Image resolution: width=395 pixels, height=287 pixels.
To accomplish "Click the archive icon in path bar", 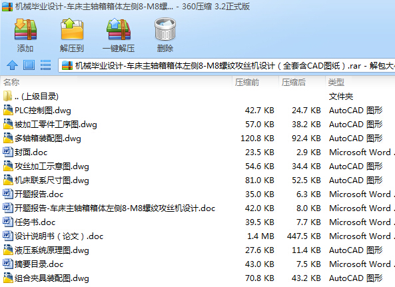I will click(x=67, y=66).
